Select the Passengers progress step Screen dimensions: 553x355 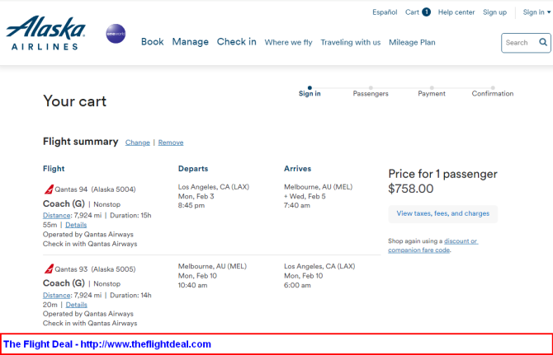(371, 91)
